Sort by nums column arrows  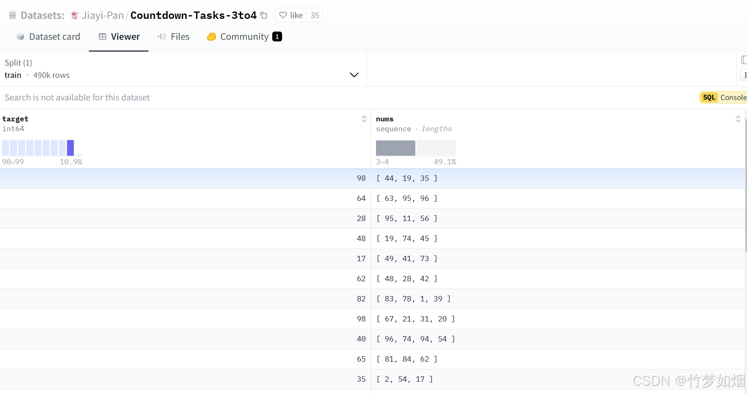738,119
